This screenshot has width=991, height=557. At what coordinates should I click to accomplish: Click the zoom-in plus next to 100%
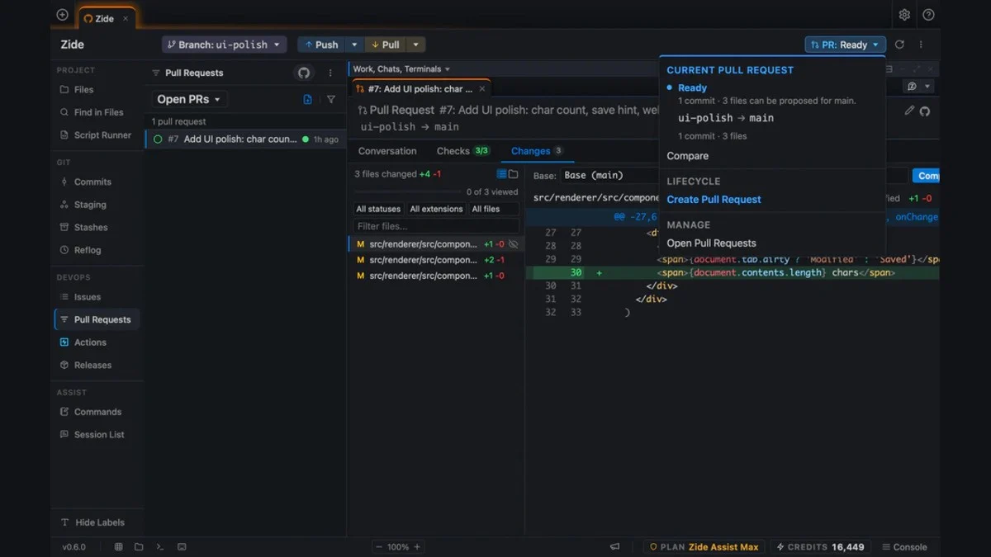[x=417, y=546]
